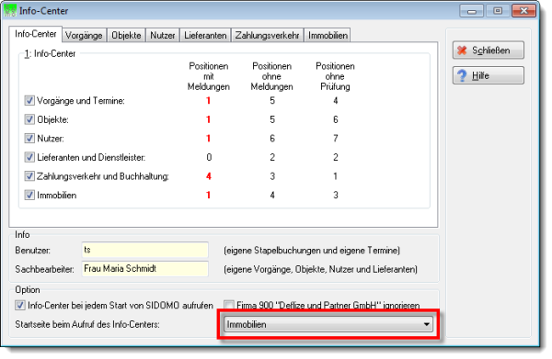This screenshot has height=359, width=552.
Task: Click the SIDOMO app icon in title bar
Action: click(10, 10)
